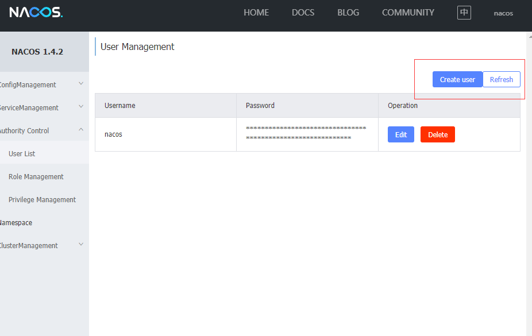
Task: Select ServiceManagement in sidebar
Action: click(29, 108)
